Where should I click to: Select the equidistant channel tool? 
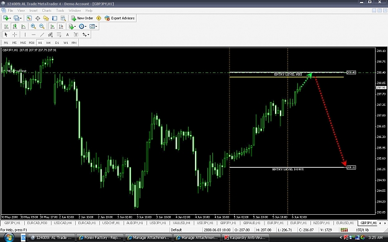50,35
